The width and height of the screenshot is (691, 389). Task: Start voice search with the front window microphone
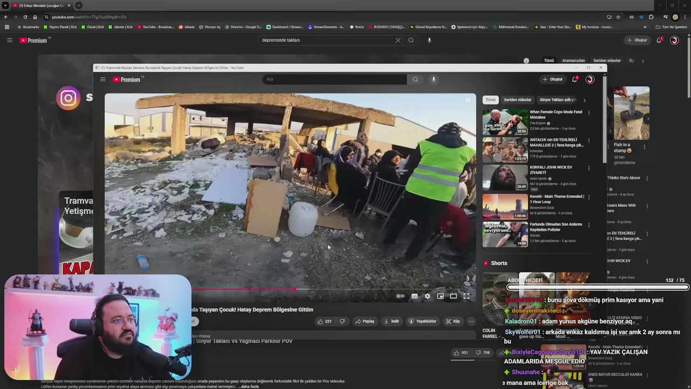pyautogui.click(x=433, y=79)
